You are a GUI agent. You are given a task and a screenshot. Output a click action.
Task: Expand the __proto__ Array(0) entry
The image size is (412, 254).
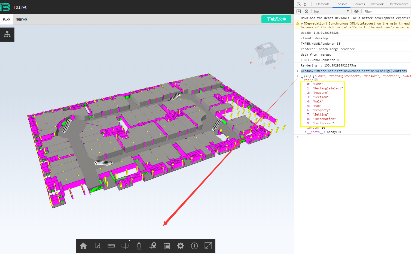click(x=305, y=132)
